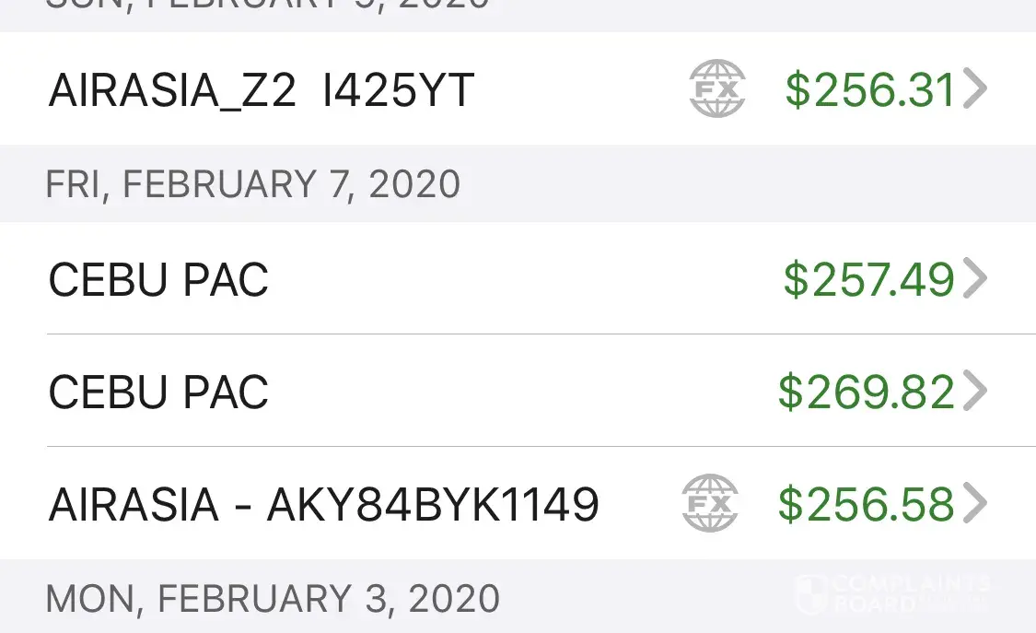Open the chevron next to $269.82
The image size is (1036, 633).
(x=974, y=392)
